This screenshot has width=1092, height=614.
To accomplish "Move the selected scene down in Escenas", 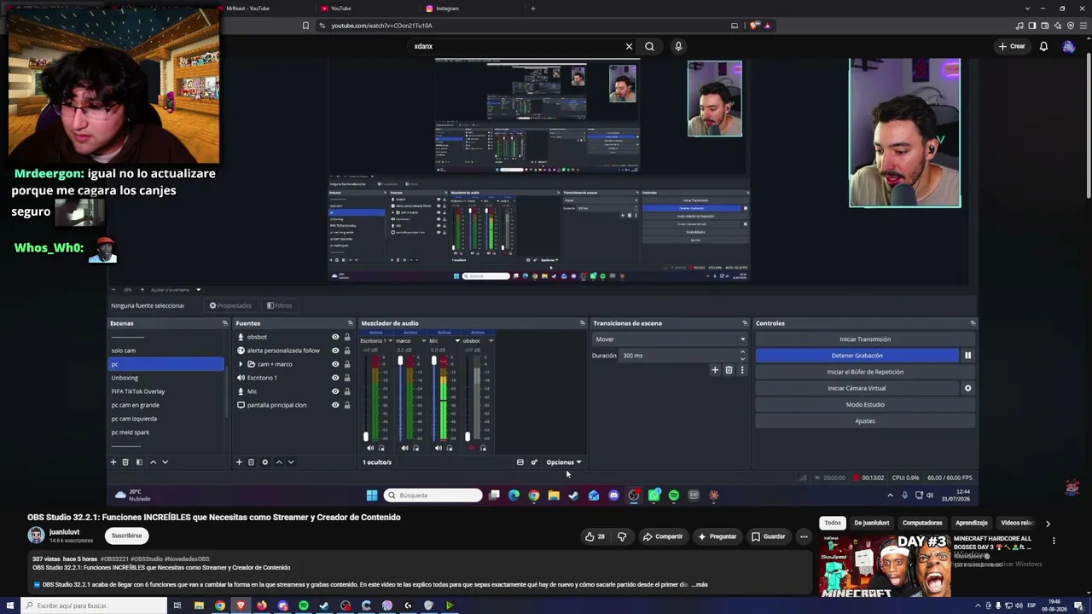I will pyautogui.click(x=165, y=462).
